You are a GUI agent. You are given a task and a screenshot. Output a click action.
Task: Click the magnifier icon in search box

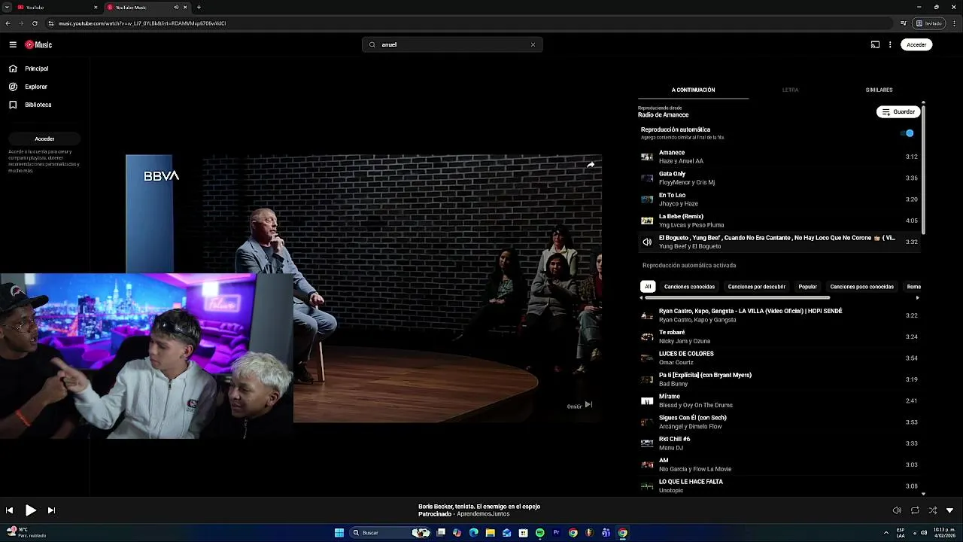tap(372, 44)
